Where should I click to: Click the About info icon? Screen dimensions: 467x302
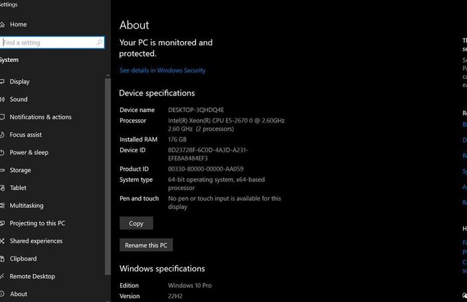coord(2,294)
